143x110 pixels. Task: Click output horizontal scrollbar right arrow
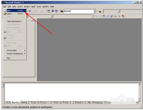(x=137, y=102)
